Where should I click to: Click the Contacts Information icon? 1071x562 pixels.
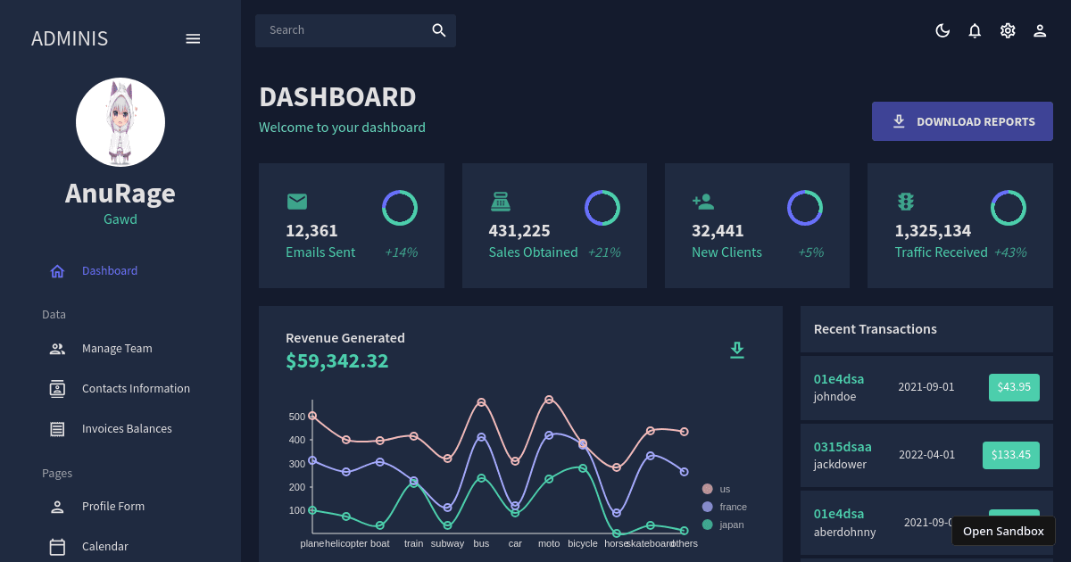pos(57,389)
